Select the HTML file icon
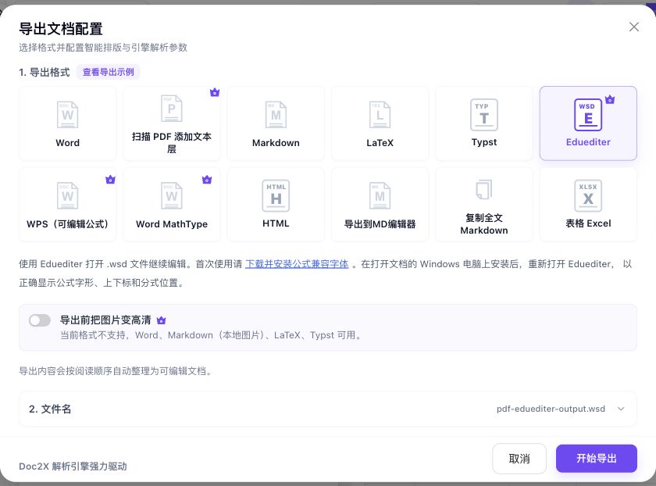 (x=276, y=195)
